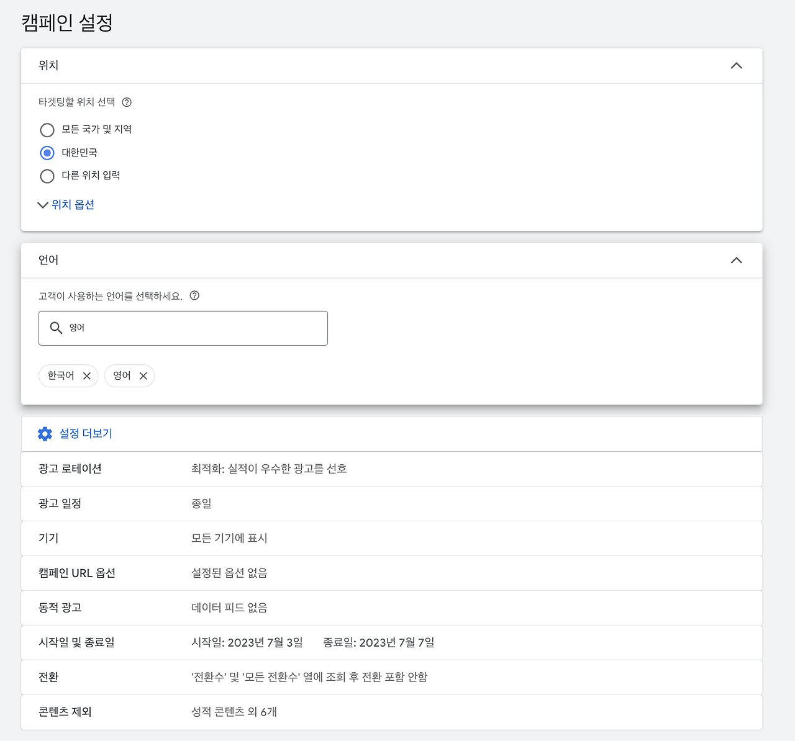This screenshot has width=795, height=741.
Task: Choose 다른 위치 입력 option
Action: tap(47, 176)
